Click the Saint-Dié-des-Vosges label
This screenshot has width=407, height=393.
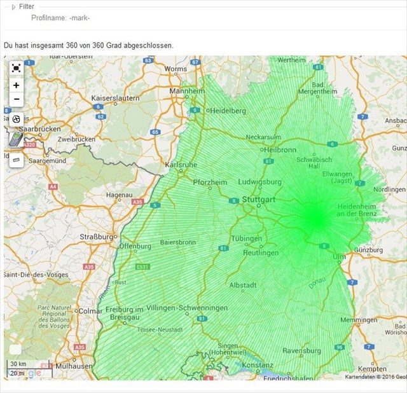tap(36, 275)
